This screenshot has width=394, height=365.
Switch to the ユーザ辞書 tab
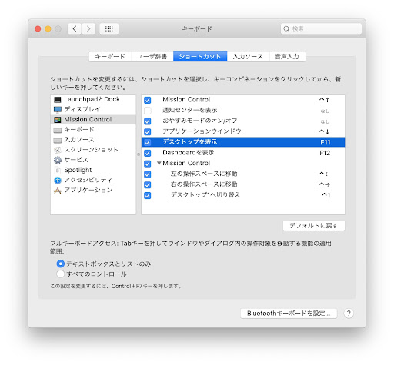(152, 56)
